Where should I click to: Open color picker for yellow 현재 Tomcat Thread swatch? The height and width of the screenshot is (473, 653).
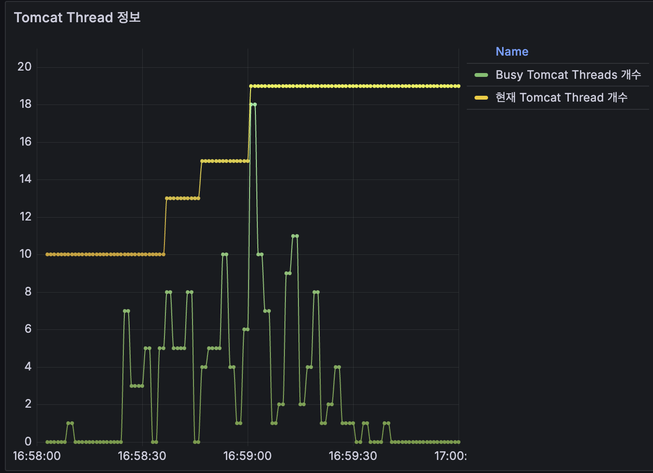tap(481, 98)
